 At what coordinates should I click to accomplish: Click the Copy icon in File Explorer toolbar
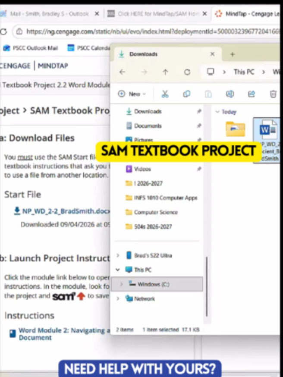pos(187,94)
